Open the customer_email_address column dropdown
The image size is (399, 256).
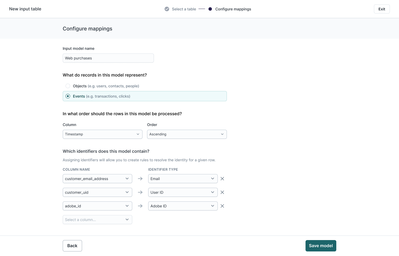click(x=97, y=179)
